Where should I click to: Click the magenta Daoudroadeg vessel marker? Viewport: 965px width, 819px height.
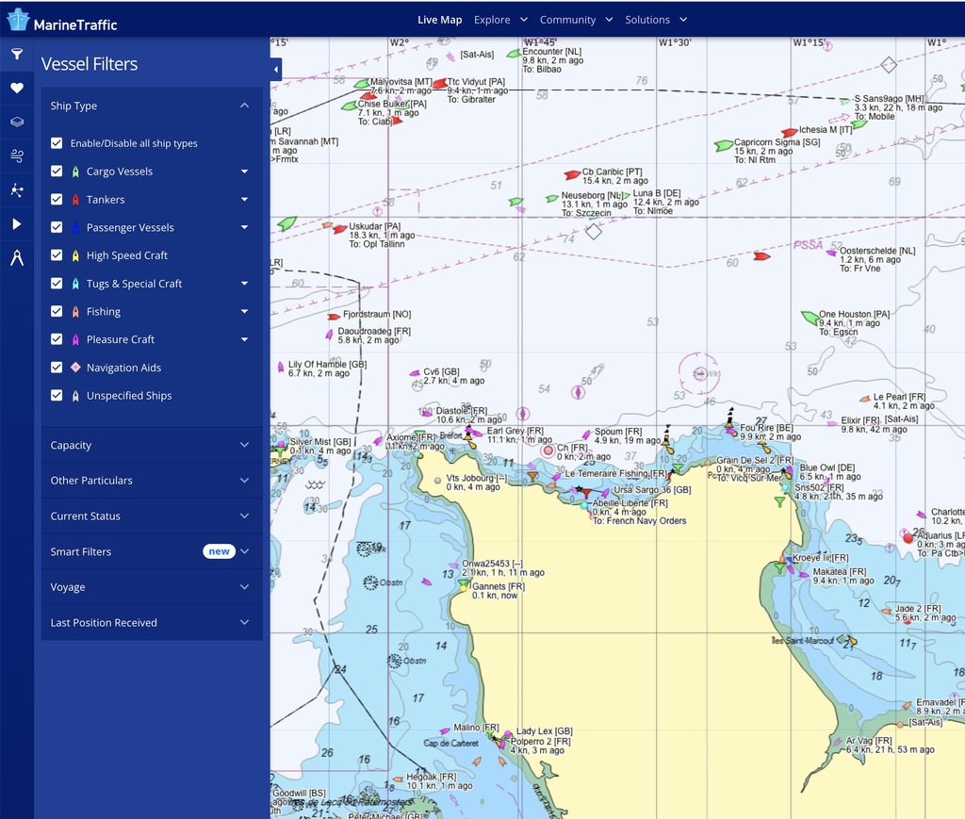coord(329,335)
